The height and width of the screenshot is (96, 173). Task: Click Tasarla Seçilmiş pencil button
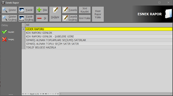click(x=70, y=18)
